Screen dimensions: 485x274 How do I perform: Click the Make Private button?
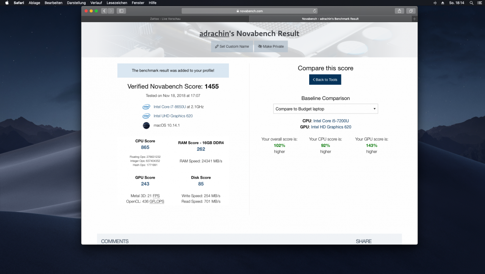[271, 46]
